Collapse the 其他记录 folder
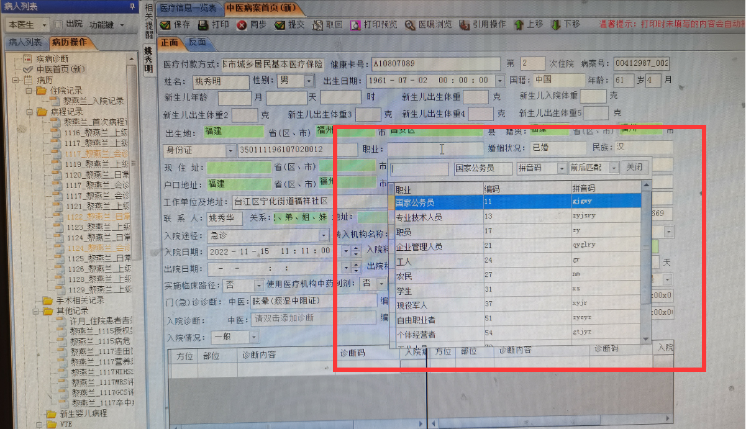 pos(36,310)
